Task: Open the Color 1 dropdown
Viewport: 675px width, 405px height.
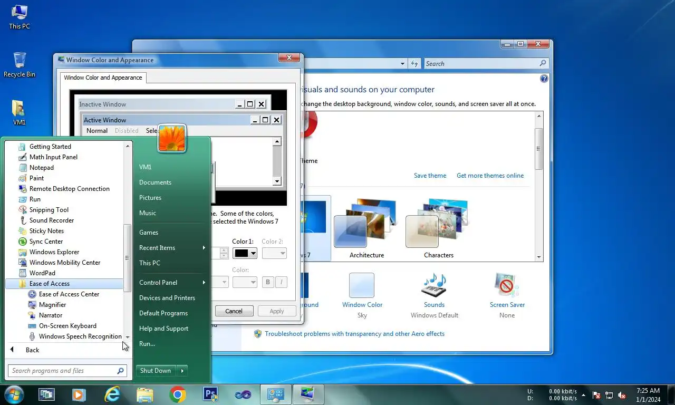Action: pos(245,253)
